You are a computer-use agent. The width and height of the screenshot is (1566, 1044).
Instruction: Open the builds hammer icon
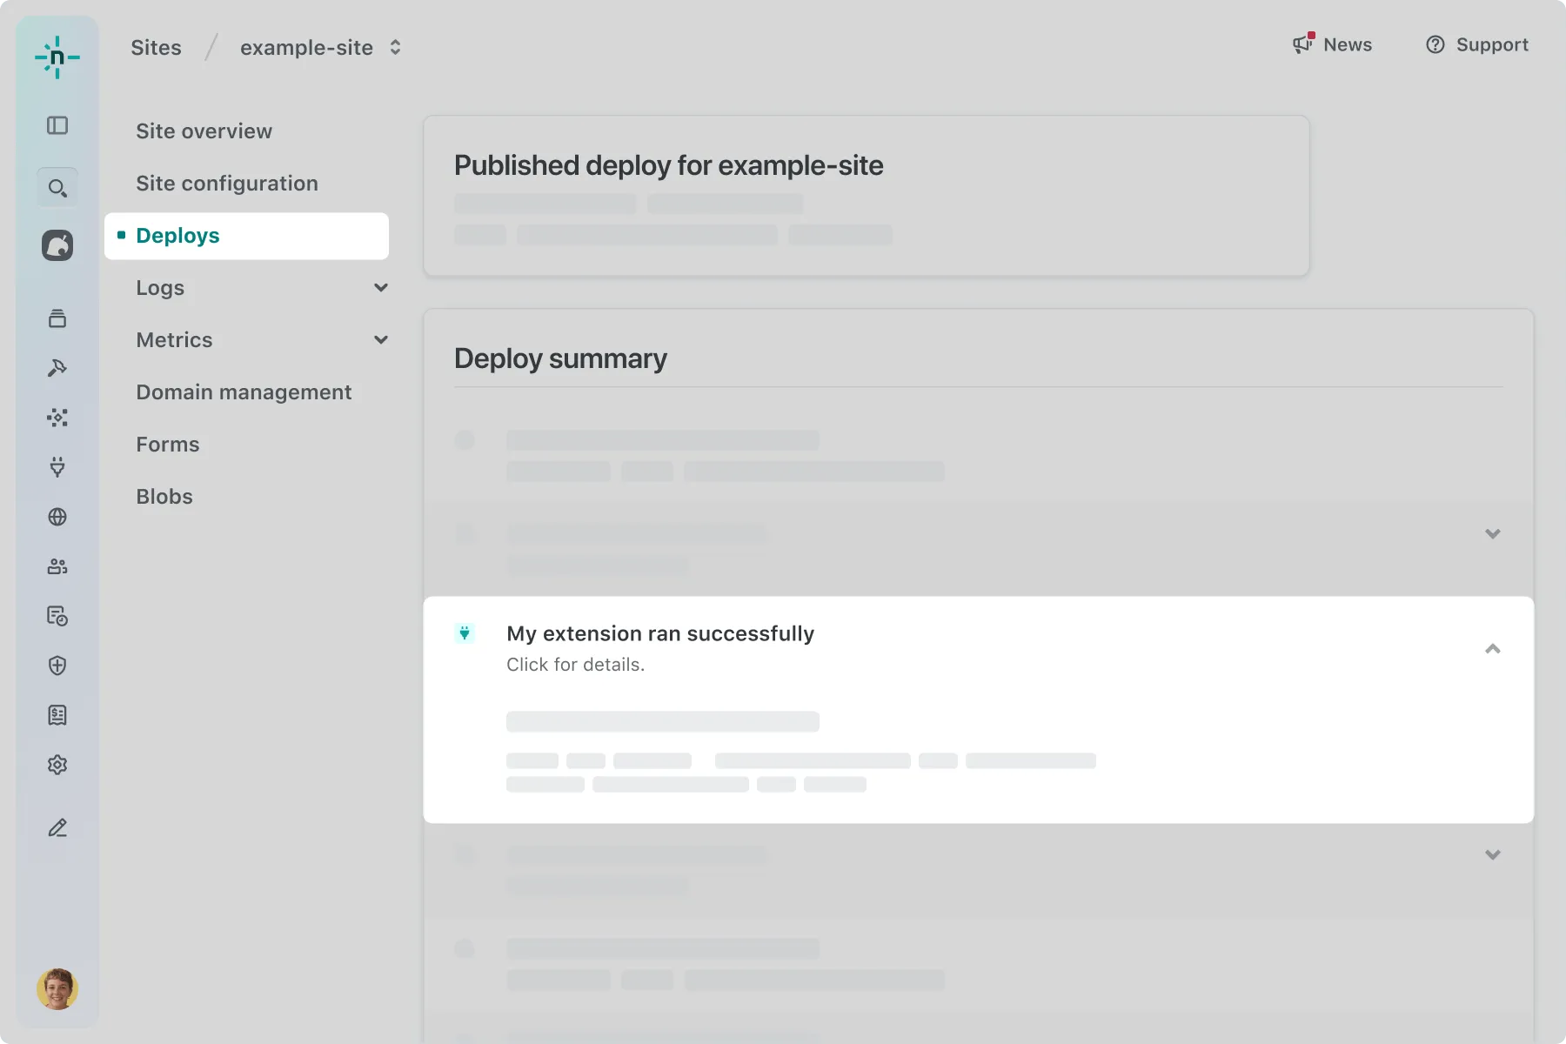57,368
